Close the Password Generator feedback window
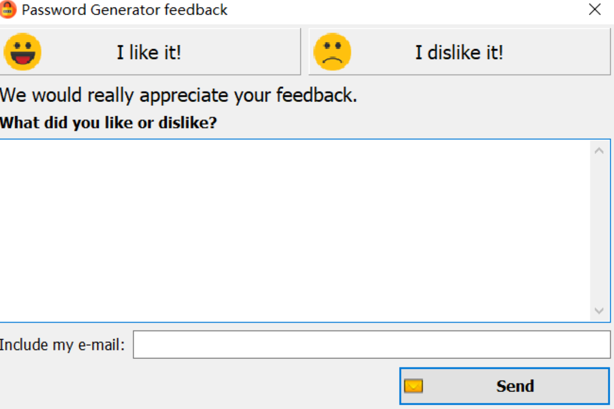The height and width of the screenshot is (409, 614). pyautogui.click(x=595, y=10)
